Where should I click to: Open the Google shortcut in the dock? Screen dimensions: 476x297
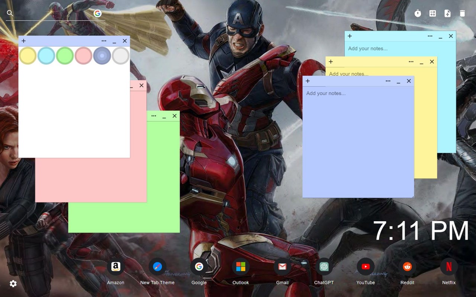pyautogui.click(x=199, y=272)
